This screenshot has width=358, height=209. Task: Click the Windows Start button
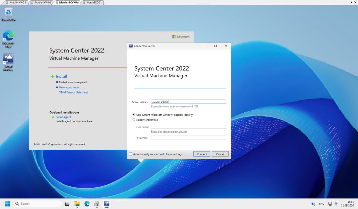(7, 203)
